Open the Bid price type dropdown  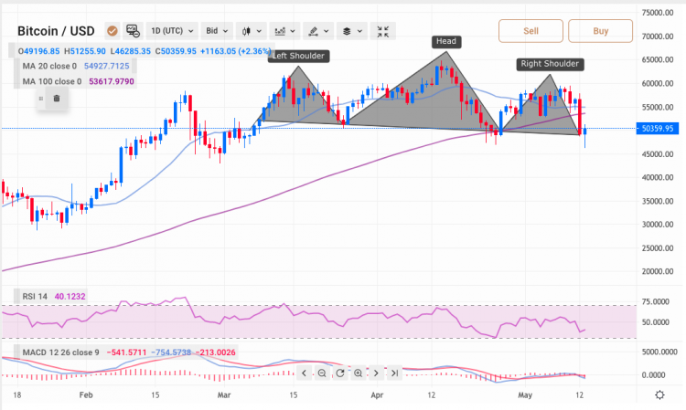(x=217, y=31)
